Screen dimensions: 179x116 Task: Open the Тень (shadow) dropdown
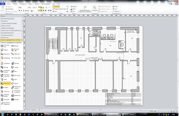pyautogui.click(x=73, y=11)
